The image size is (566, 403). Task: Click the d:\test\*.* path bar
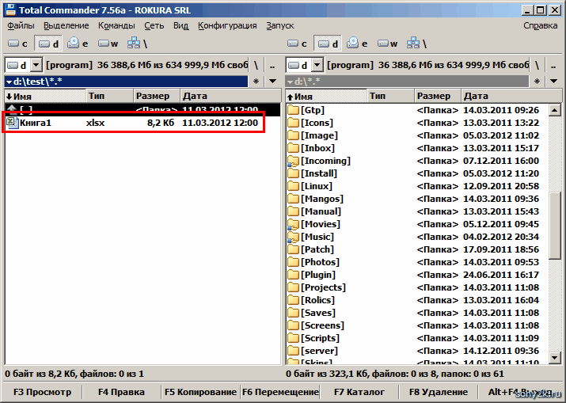pyautogui.click(x=127, y=82)
